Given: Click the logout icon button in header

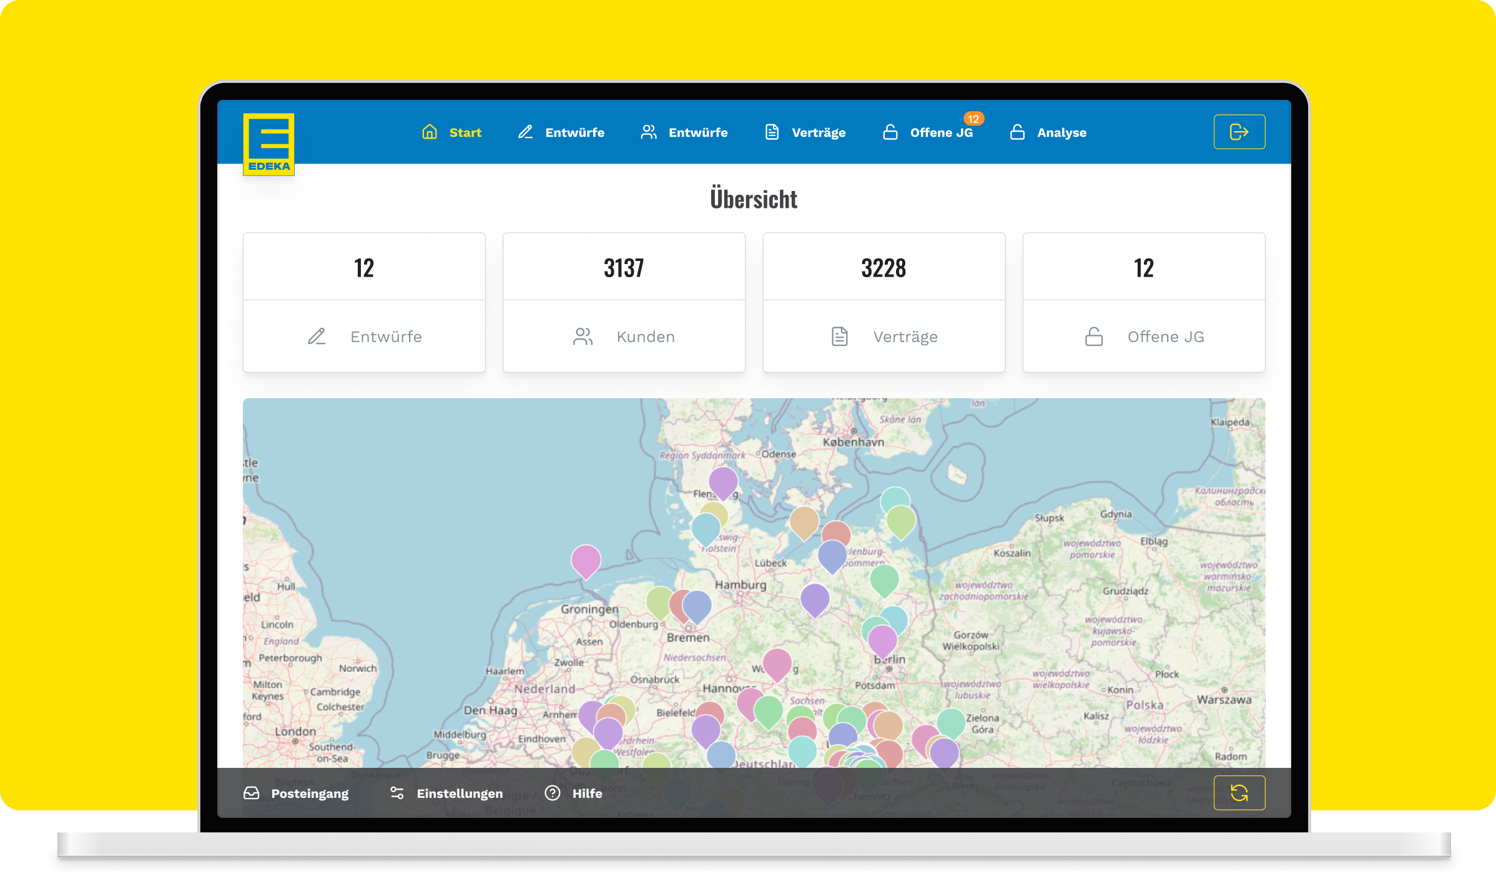Looking at the screenshot, I should tap(1239, 132).
